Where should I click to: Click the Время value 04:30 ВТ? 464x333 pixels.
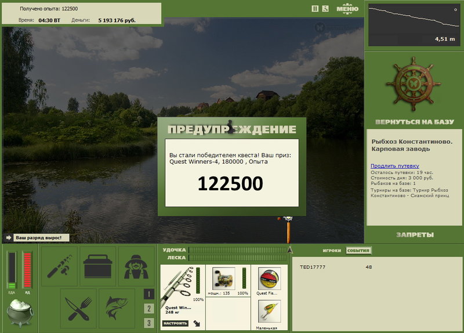coord(49,20)
